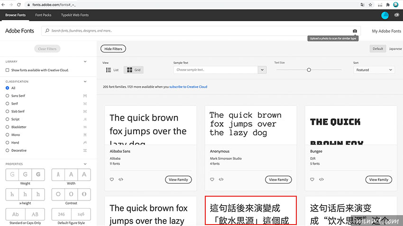Select medium contrast property
This screenshot has height=226, width=403.
(x=71, y=194)
